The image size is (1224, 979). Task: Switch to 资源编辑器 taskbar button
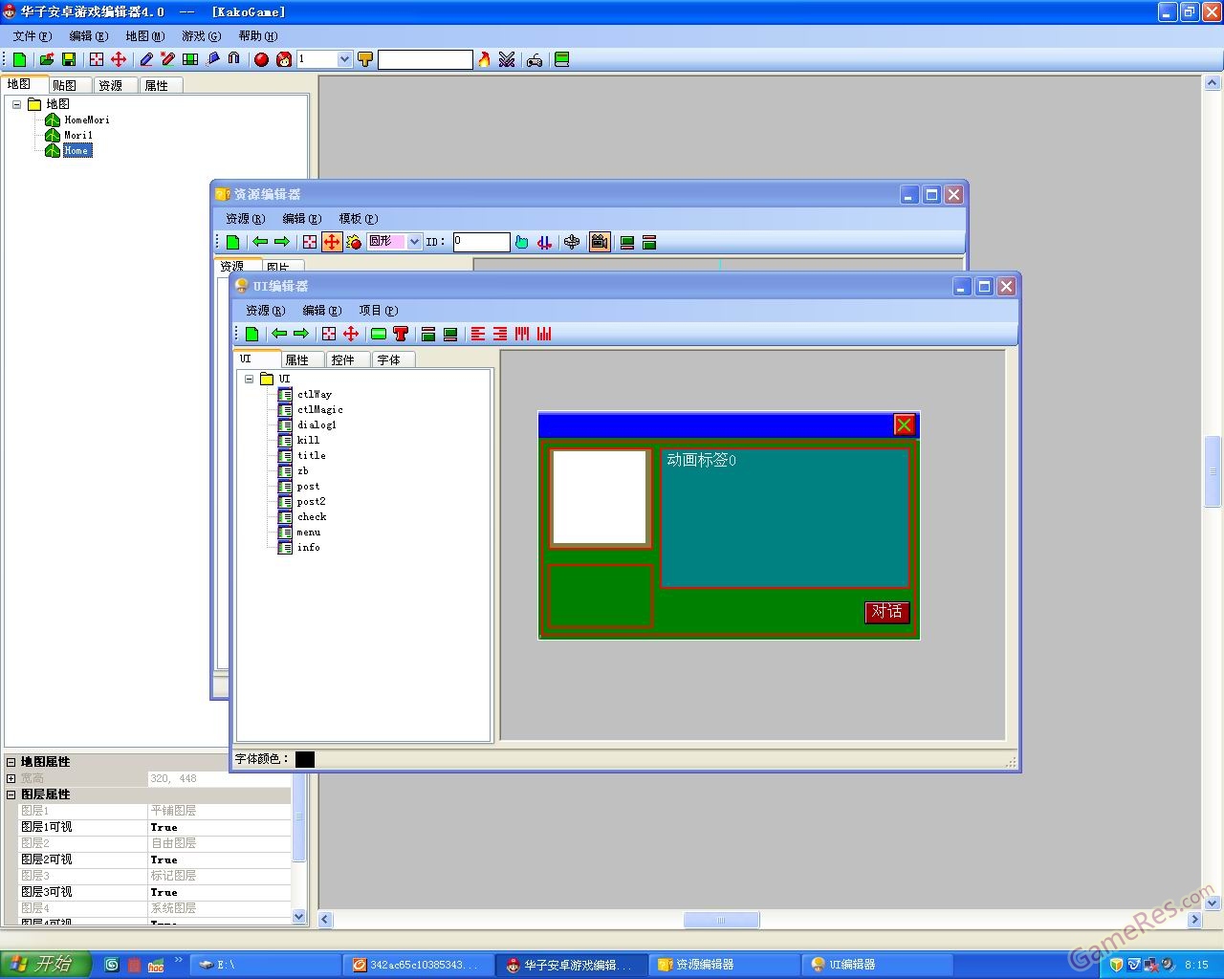(x=724, y=965)
